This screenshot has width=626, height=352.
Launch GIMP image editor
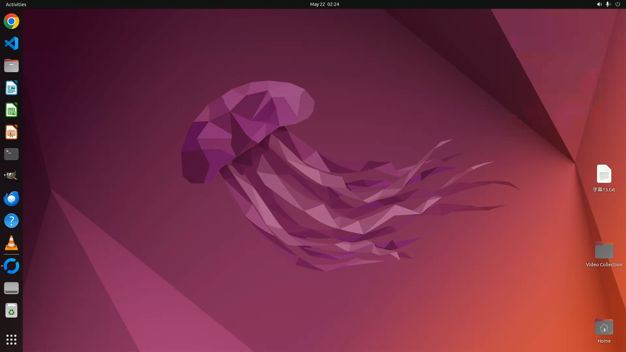(x=11, y=176)
